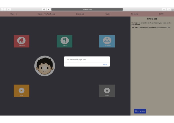Screen dimensions: 174x123
Task: Click the lock extension icon in toolbar
Action: tap(49, 9)
